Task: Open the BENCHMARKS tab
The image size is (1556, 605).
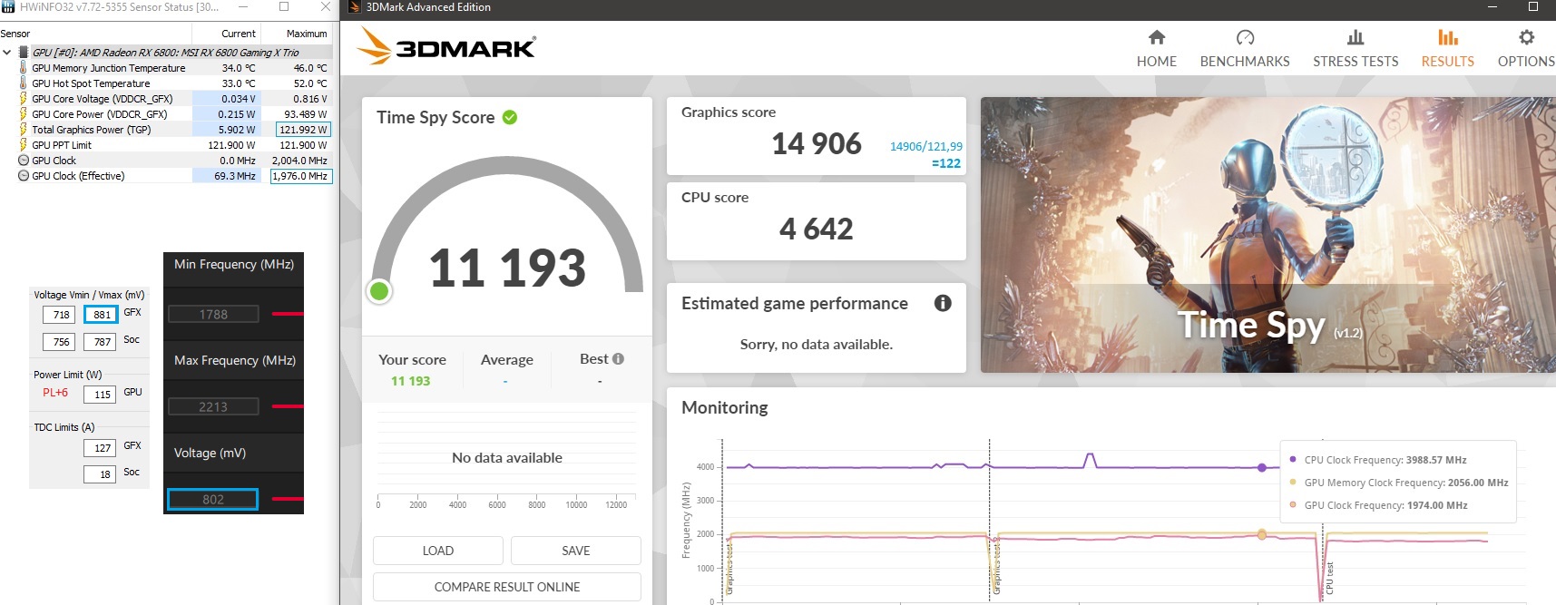Action: point(1245,48)
